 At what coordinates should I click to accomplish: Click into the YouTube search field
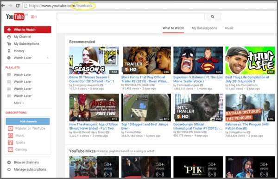pyautogui.click(x=131, y=17)
